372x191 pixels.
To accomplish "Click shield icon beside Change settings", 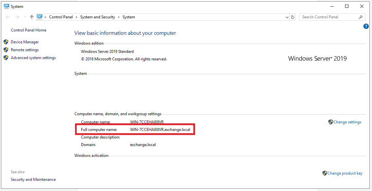I will click(x=330, y=122).
